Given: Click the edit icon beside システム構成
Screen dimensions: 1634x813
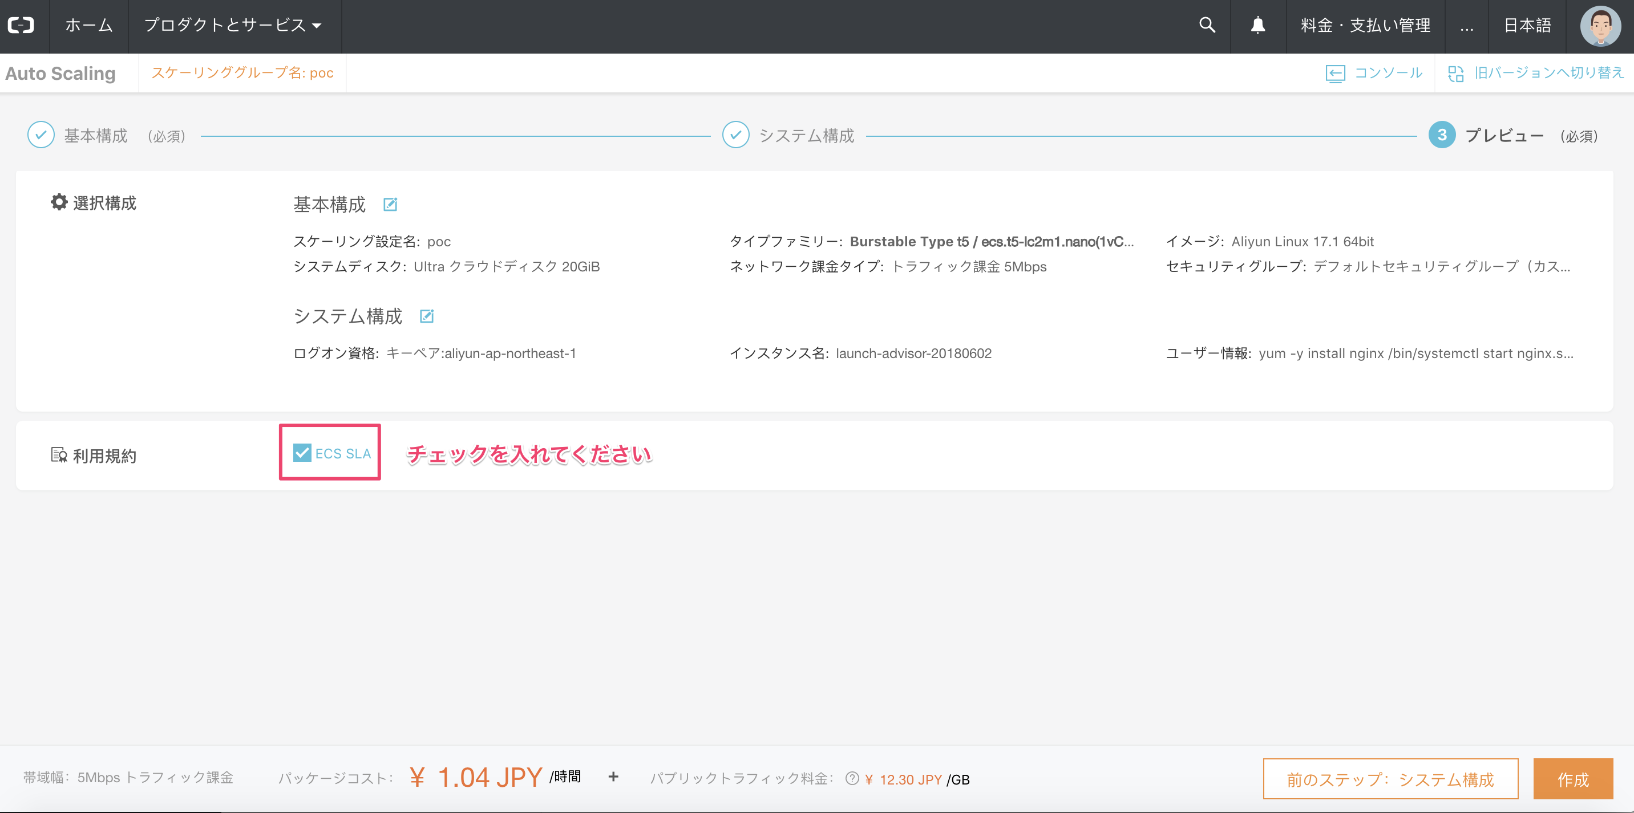Looking at the screenshot, I should 427,316.
